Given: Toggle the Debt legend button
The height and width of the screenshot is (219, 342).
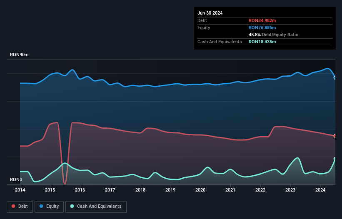Looking at the screenshot, I should pyautogui.click(x=20, y=207).
